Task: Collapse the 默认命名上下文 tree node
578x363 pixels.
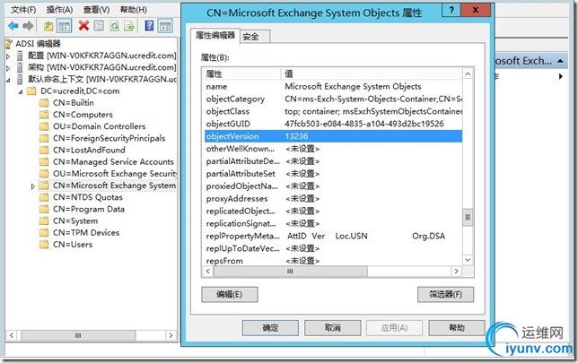Action: click(x=8, y=80)
